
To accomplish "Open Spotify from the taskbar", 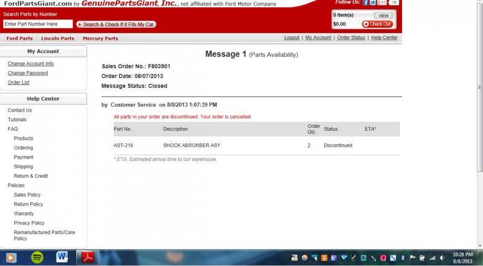I will tap(37, 258).
